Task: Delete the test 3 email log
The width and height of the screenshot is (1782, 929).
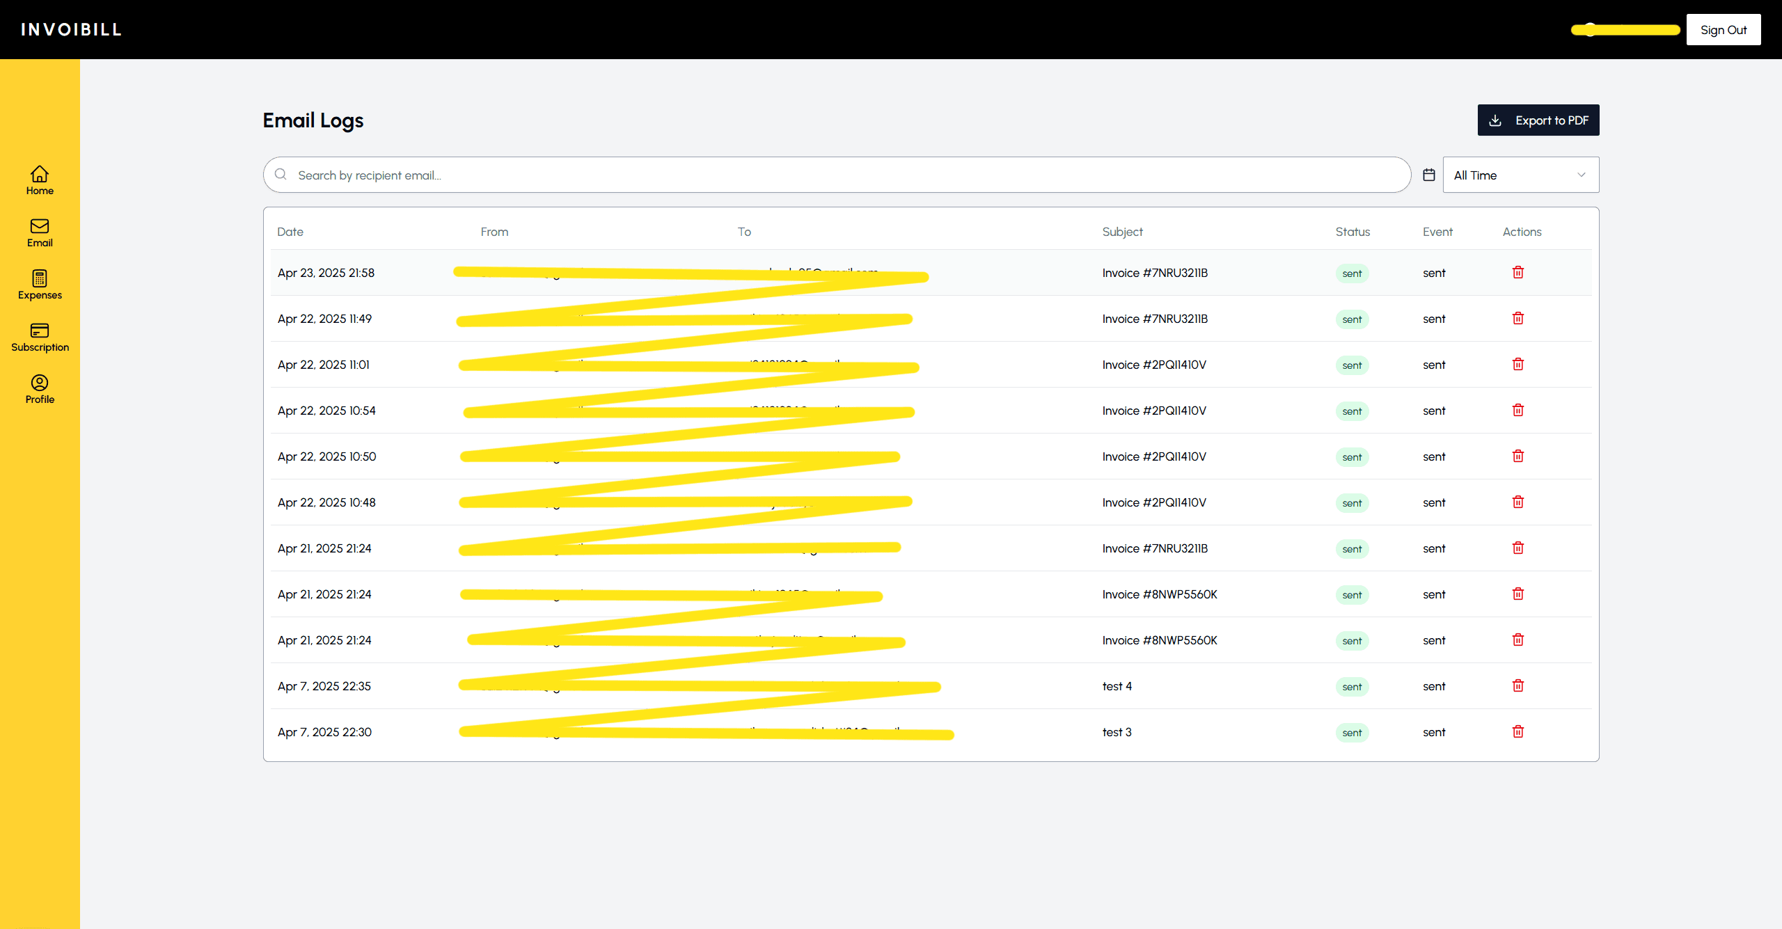Action: pos(1517,732)
